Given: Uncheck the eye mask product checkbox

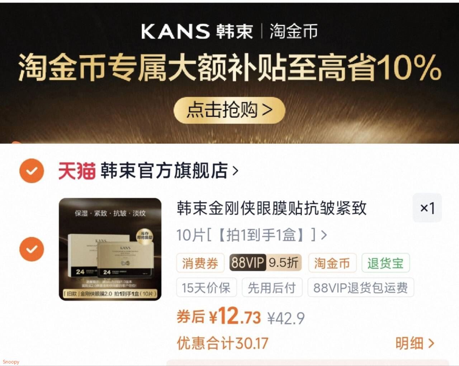Looking at the screenshot, I should [x=32, y=249].
